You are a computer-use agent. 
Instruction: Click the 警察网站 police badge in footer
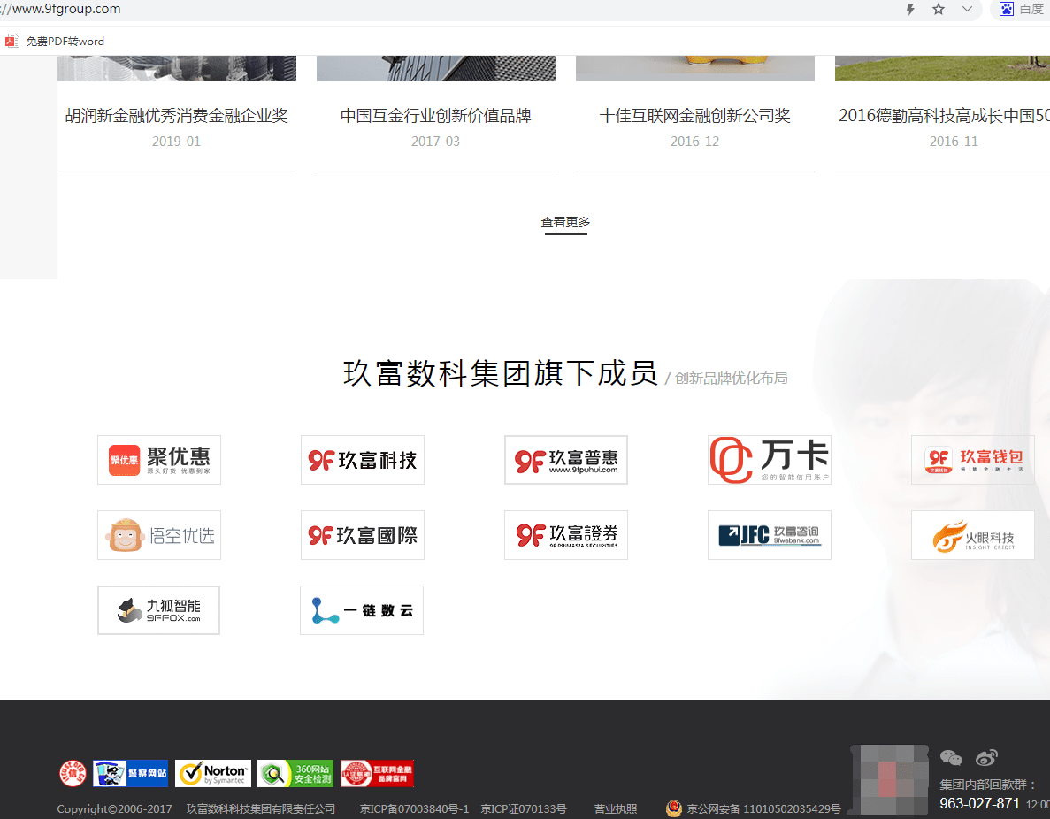click(131, 774)
